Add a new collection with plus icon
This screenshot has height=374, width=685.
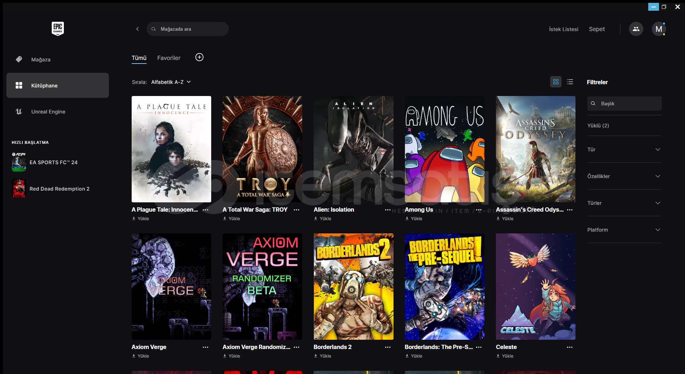tap(199, 57)
